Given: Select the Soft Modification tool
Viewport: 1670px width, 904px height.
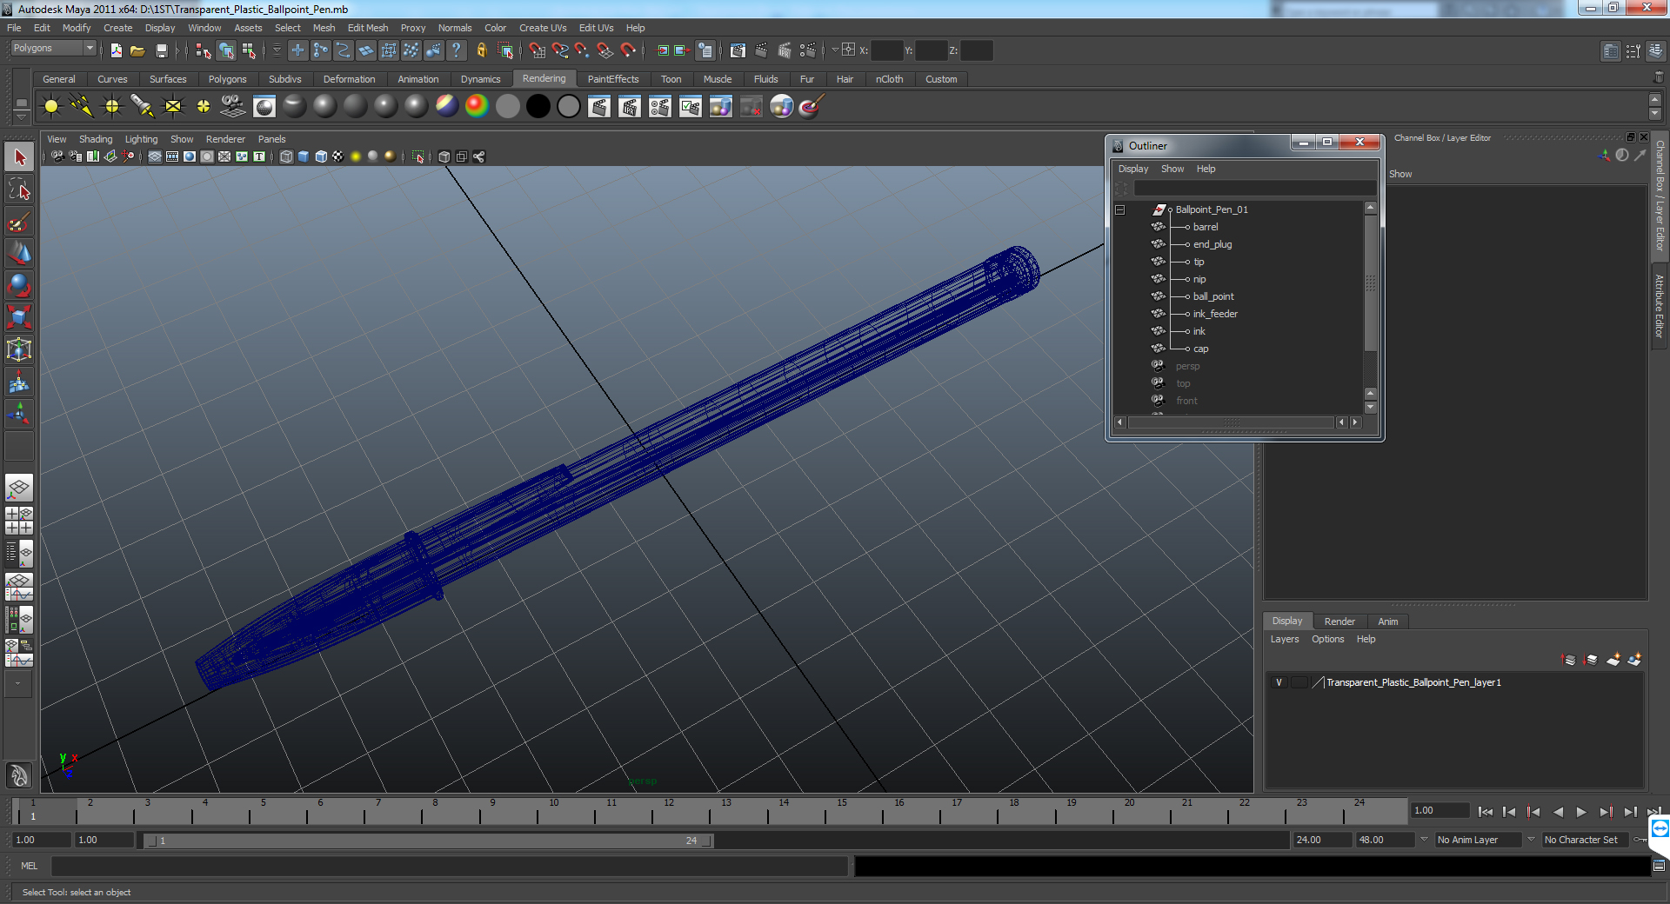Looking at the screenshot, I should 19,382.
